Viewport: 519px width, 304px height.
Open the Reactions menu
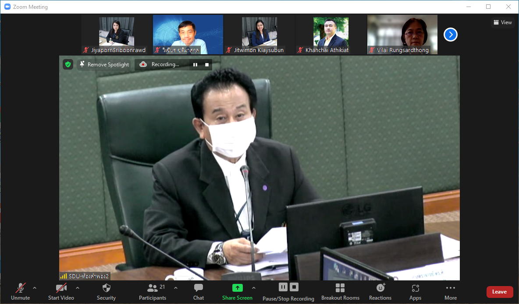click(x=380, y=292)
